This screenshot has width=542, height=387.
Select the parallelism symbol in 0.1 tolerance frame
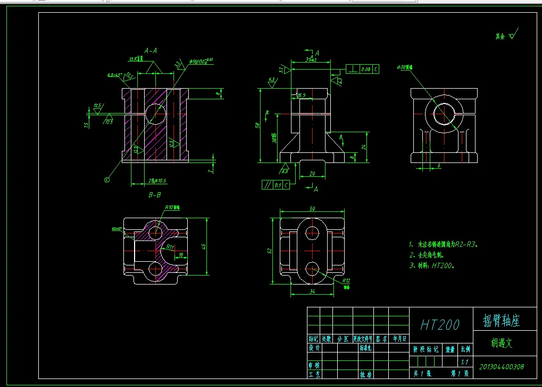pos(268,185)
